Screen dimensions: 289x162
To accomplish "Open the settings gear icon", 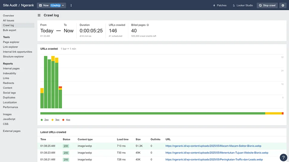I will pyautogui.click(x=283, y=5).
